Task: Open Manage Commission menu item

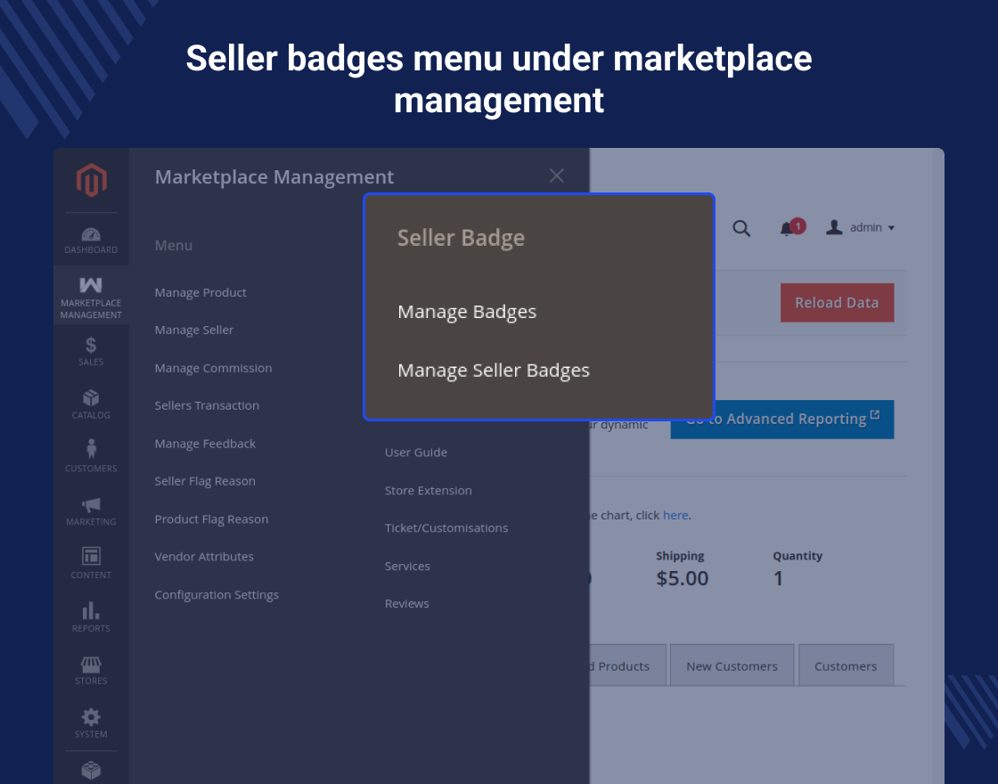Action: coord(213,368)
